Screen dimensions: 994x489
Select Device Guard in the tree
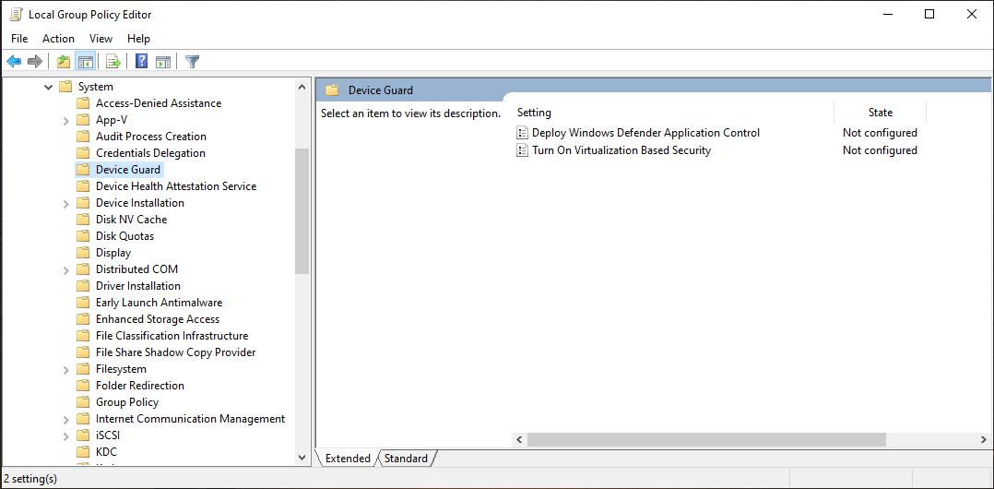(x=128, y=170)
